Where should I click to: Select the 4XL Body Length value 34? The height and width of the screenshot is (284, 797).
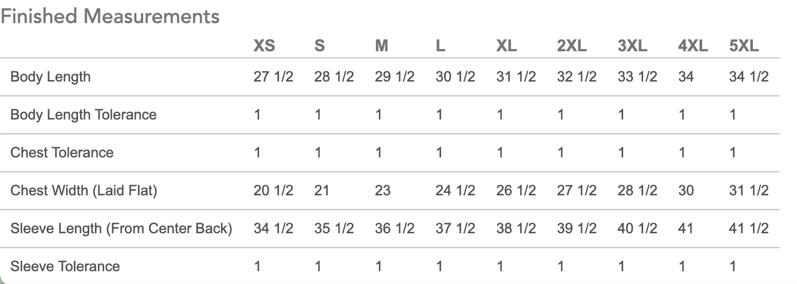click(x=686, y=77)
